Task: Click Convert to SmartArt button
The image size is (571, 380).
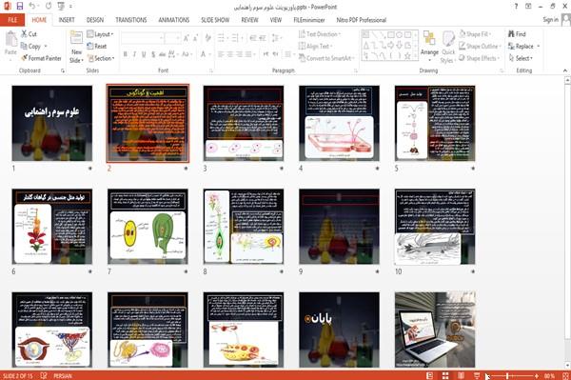Action: tap(325, 58)
